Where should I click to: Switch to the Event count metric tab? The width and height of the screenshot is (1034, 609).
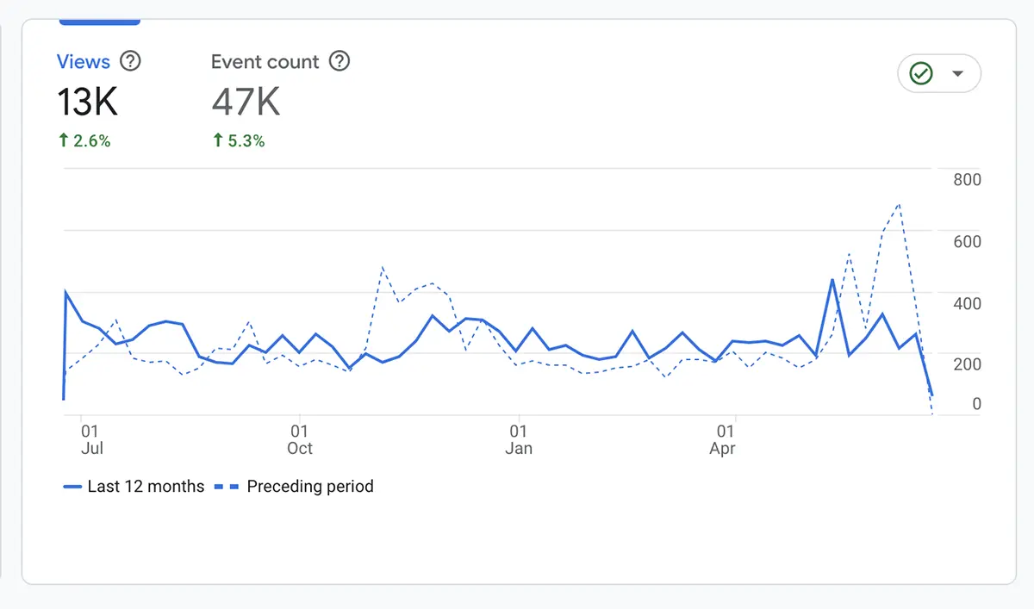(264, 61)
